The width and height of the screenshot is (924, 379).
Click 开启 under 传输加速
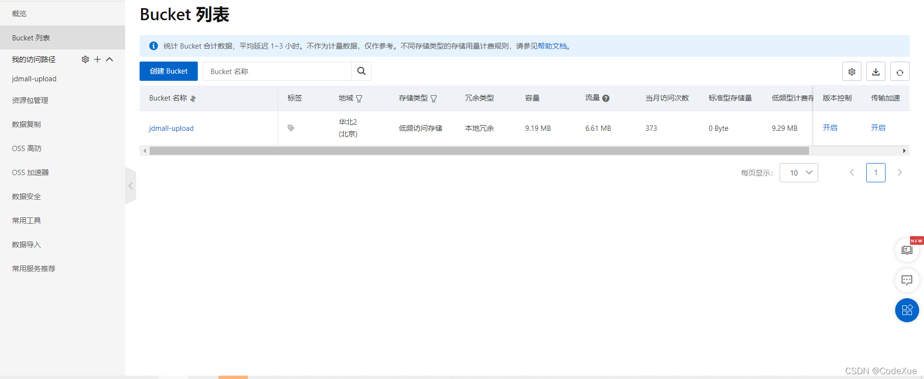878,127
